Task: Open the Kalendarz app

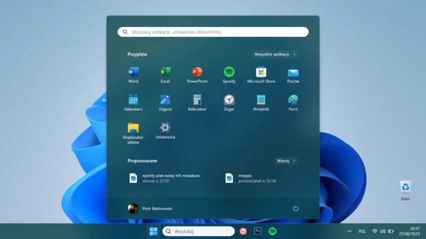Action: pyautogui.click(x=133, y=103)
